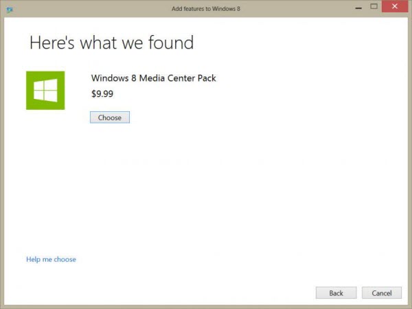Click the Here's what we found heading
This screenshot has height=309, width=412.
(x=112, y=43)
